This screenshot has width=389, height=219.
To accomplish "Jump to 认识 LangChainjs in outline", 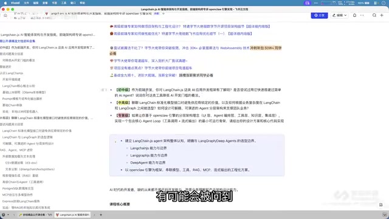I will tap(12, 73).
